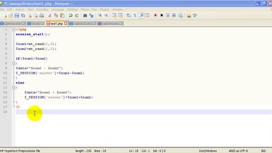The height and width of the screenshot is (153, 272).
Task: Click the Cut scissors icon
Action: click(x=50, y=16)
